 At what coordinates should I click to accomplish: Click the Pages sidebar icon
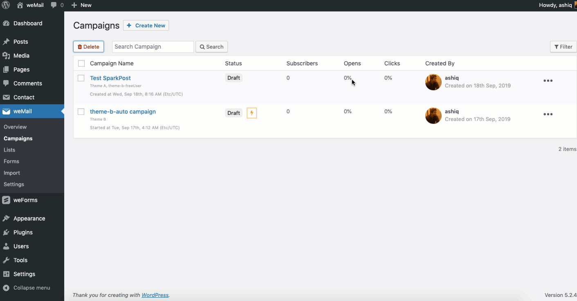tap(6, 69)
